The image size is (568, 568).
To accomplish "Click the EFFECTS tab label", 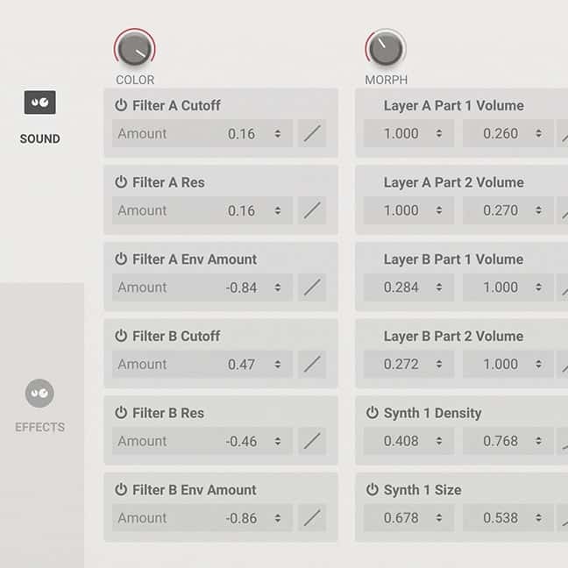I will 39,427.
